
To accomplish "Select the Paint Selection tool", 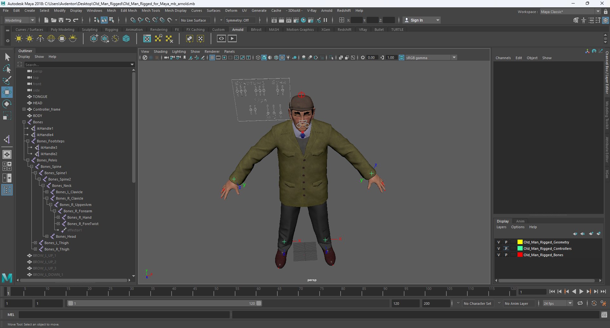I will point(7,80).
